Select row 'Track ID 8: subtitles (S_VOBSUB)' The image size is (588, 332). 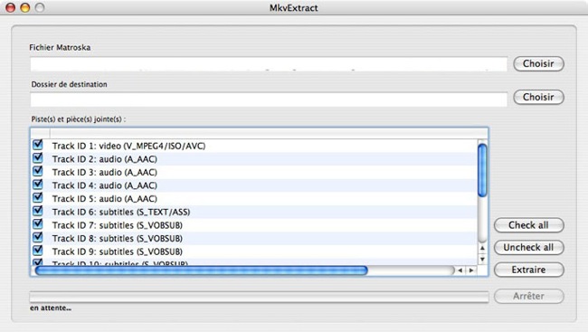[253, 238]
